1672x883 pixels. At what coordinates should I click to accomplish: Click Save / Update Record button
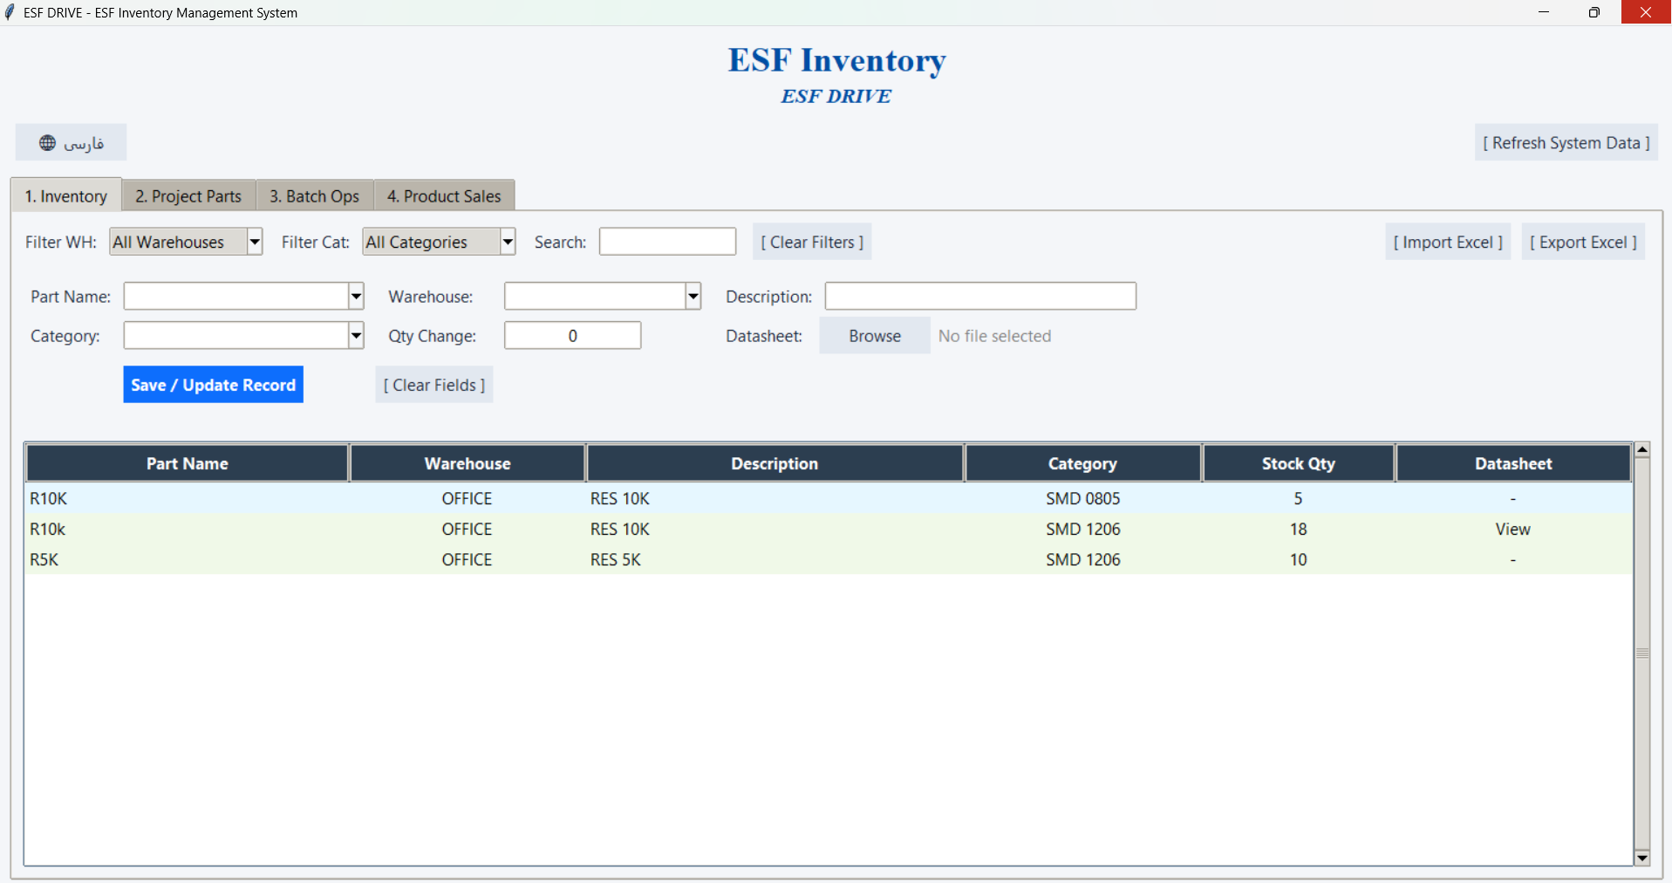point(213,385)
